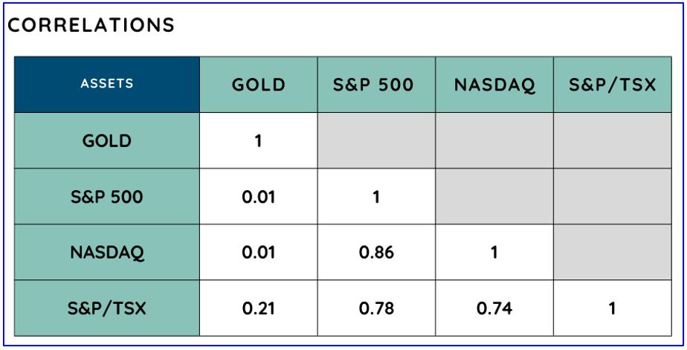Click gray cell at GOLD row, S&P/TSX column
The width and height of the screenshot is (687, 350).
[x=612, y=140]
